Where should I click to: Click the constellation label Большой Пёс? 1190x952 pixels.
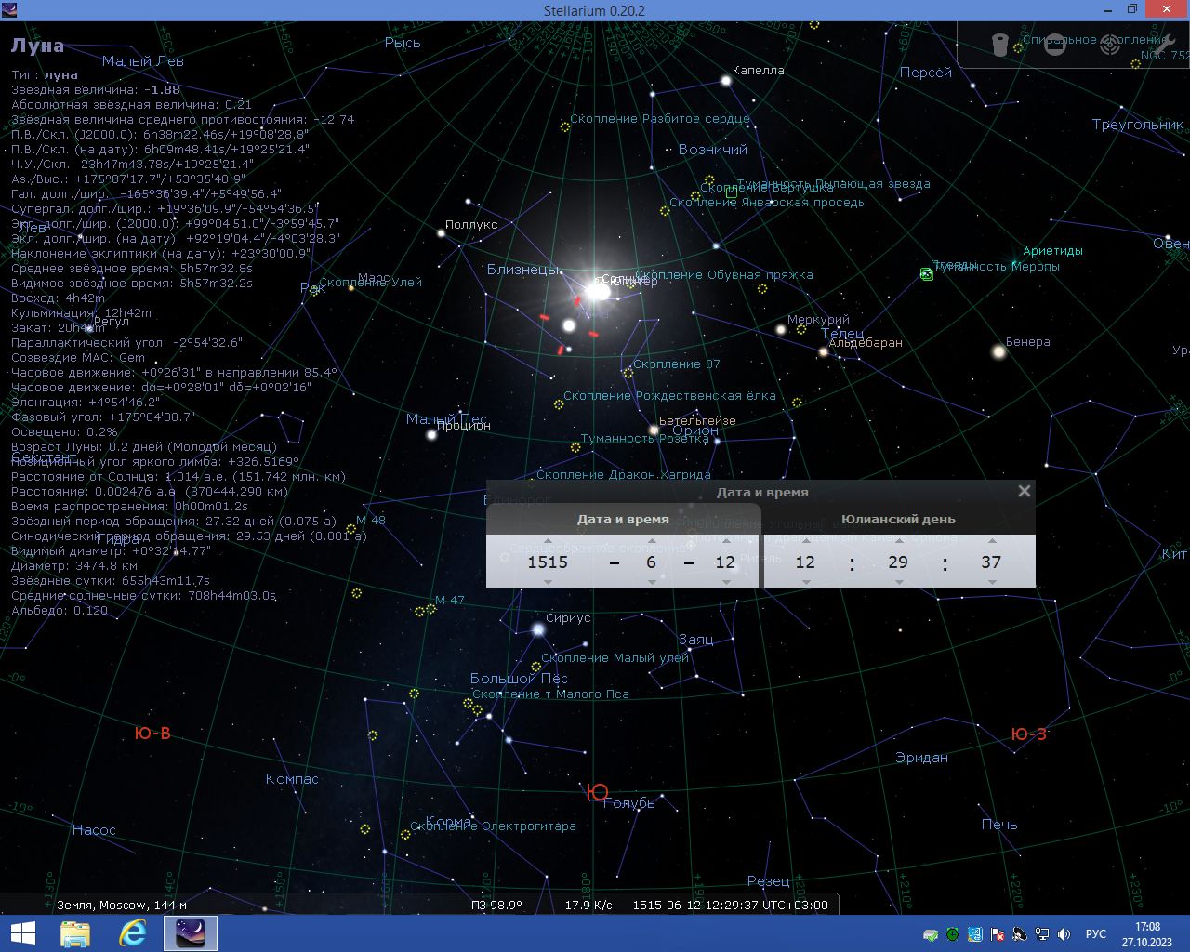pos(519,679)
